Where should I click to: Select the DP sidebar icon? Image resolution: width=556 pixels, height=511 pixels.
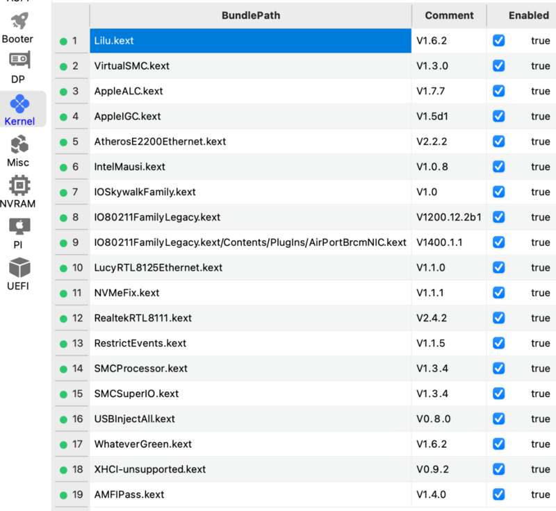(19, 61)
